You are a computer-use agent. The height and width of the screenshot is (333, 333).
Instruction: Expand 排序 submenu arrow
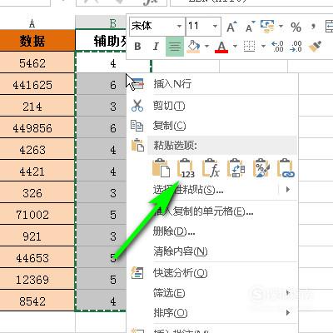click(x=288, y=313)
